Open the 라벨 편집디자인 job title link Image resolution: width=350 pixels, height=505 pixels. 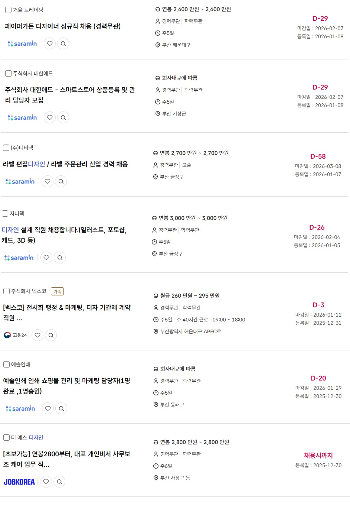pos(65,164)
